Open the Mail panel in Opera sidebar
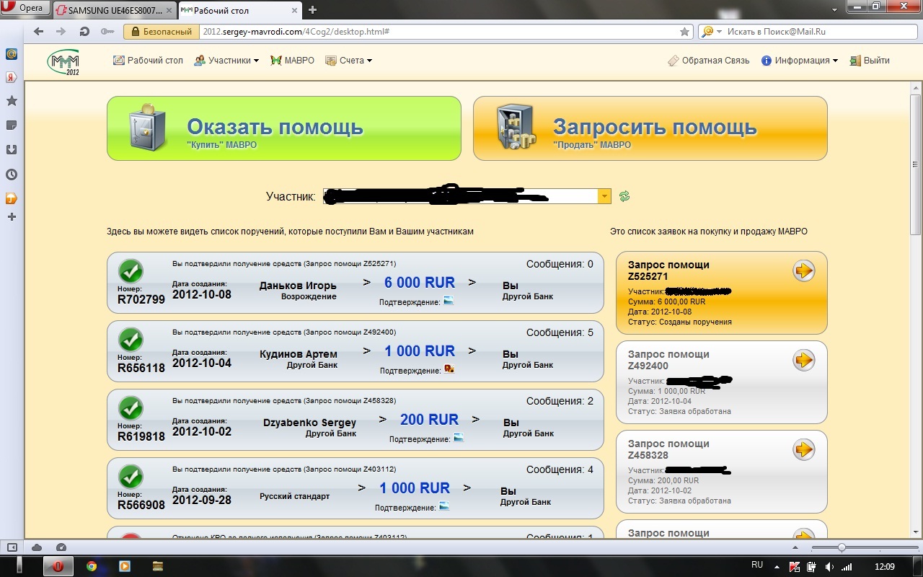The width and height of the screenshot is (923, 577). pyautogui.click(x=12, y=53)
